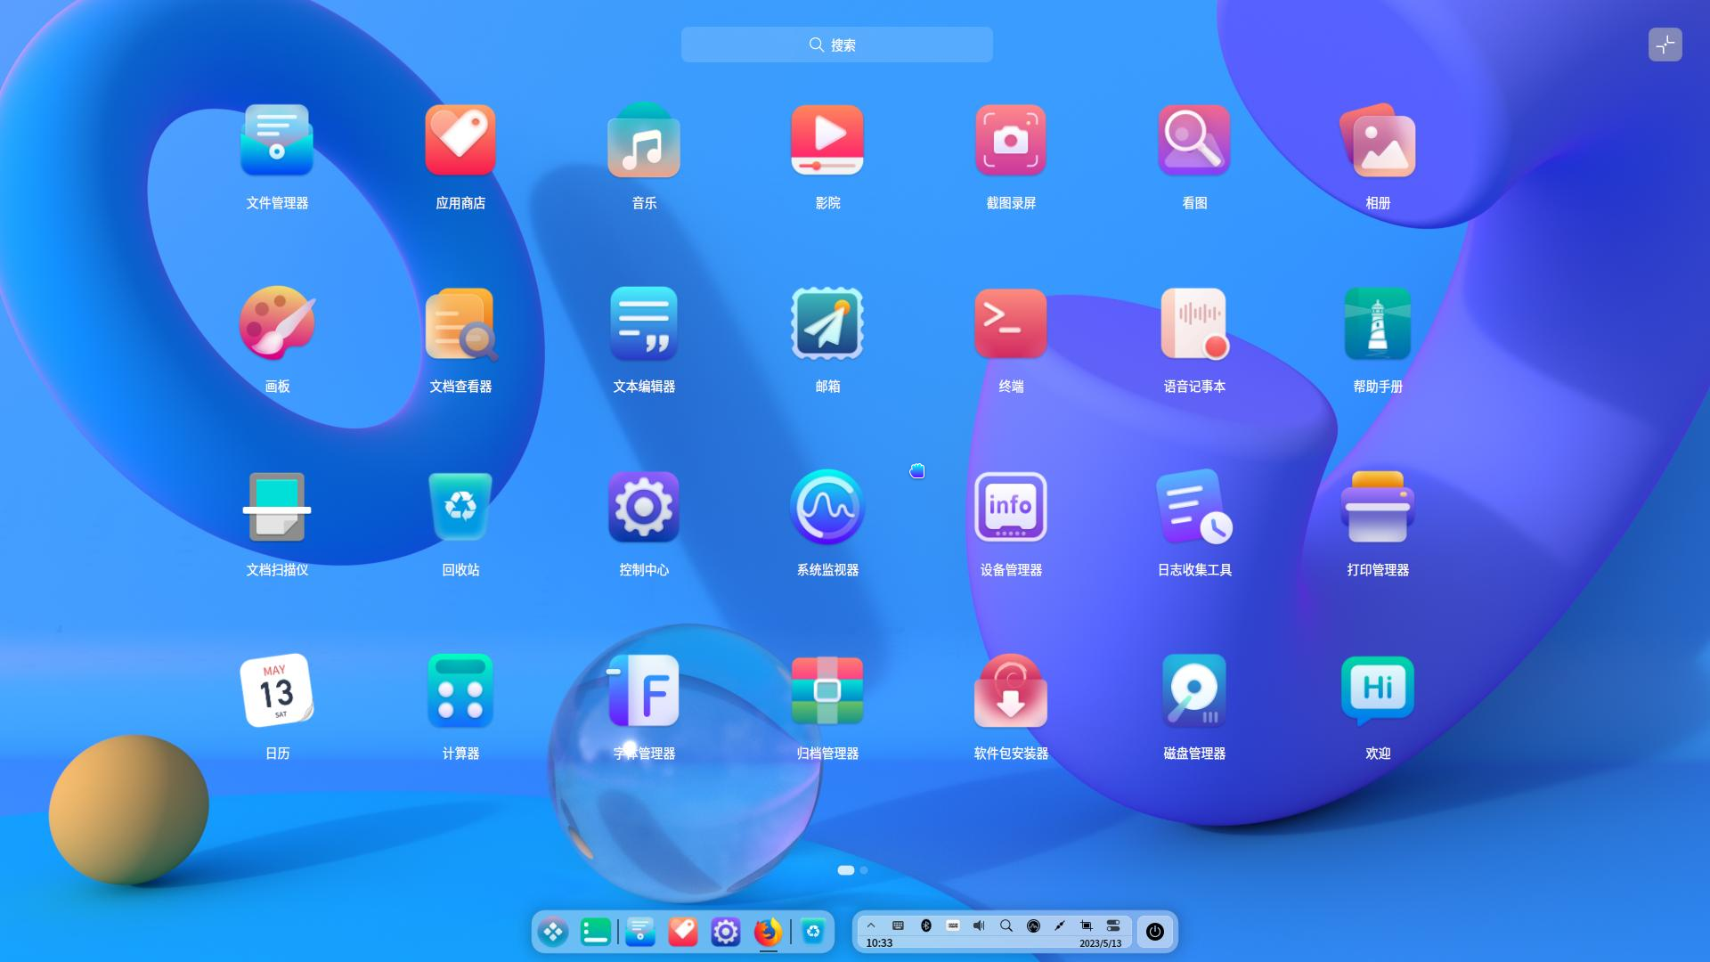Launch the 终端 terminal app
The height and width of the screenshot is (962, 1710).
pyautogui.click(x=1010, y=323)
